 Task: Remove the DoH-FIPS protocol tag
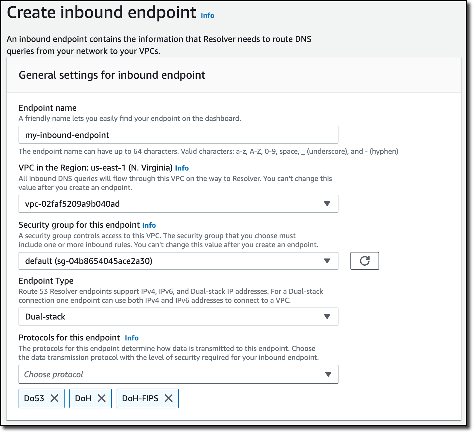tap(169, 398)
